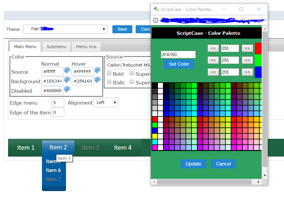284x197 pixels.
Task: Choose Item 6 in the preview submenu
Action: pos(53,170)
